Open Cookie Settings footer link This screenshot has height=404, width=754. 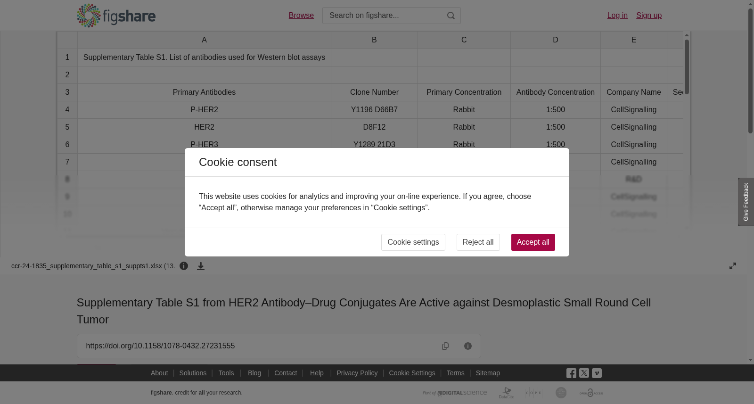point(412,373)
